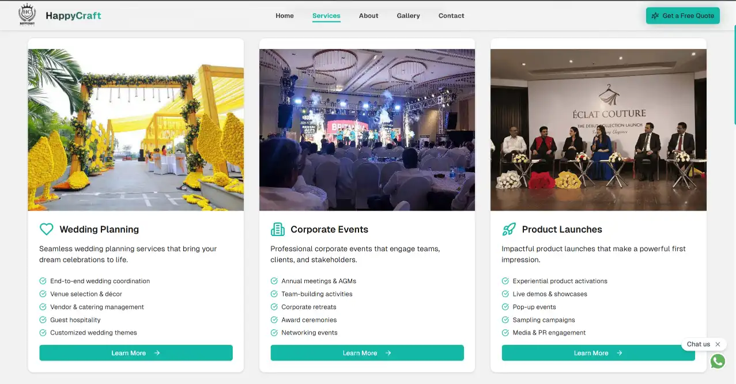The image size is (736, 384).
Task: Open WhatsApp chat via green circle icon
Action: click(x=717, y=361)
